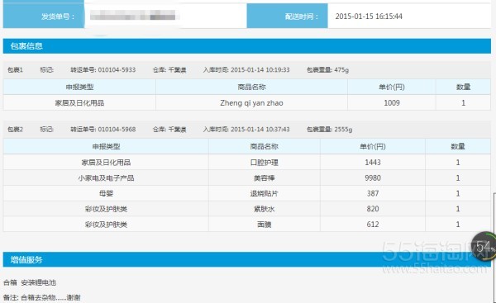Click the 申报类型 header in package 2

pyautogui.click(x=106, y=147)
